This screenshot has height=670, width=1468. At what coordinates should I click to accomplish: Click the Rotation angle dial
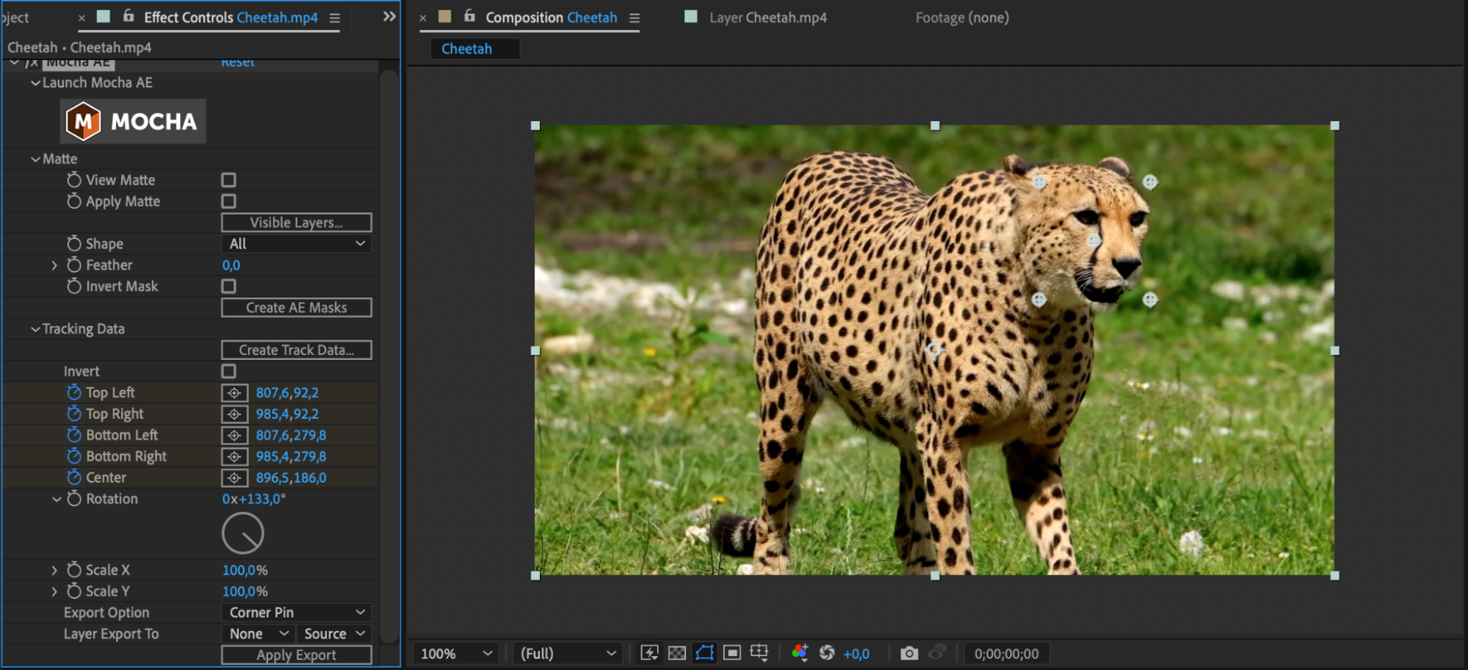click(243, 533)
